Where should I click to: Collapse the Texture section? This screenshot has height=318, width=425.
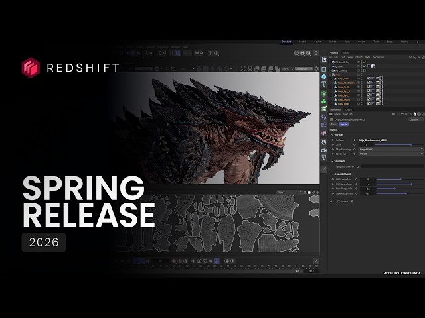(x=333, y=135)
